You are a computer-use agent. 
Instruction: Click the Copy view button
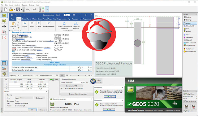pyautogui.click(x=190, y=111)
